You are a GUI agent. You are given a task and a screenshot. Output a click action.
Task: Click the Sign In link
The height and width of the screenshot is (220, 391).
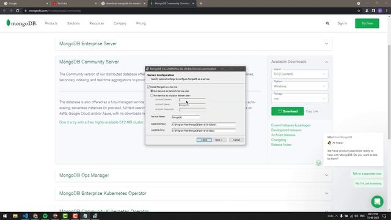342,23
